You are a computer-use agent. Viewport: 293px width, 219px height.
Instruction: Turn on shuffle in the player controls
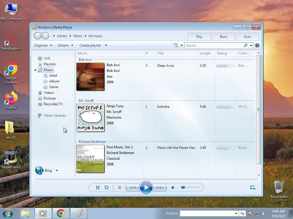[98, 188]
